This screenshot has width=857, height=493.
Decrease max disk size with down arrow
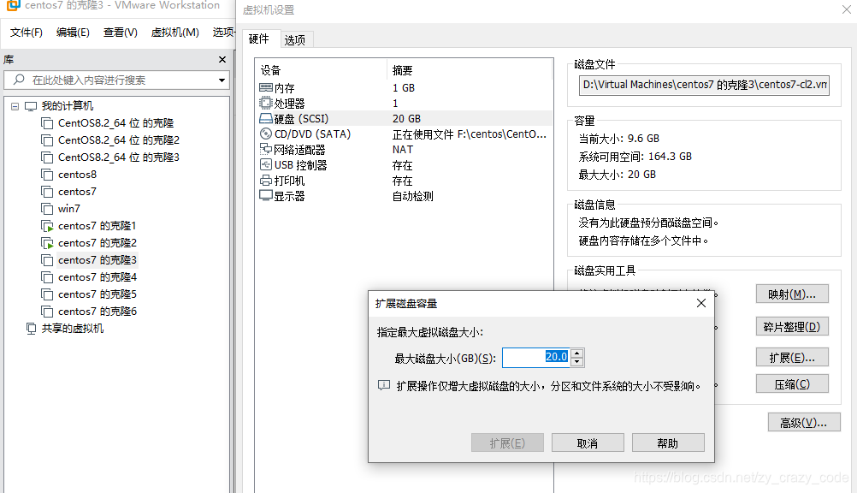click(577, 362)
